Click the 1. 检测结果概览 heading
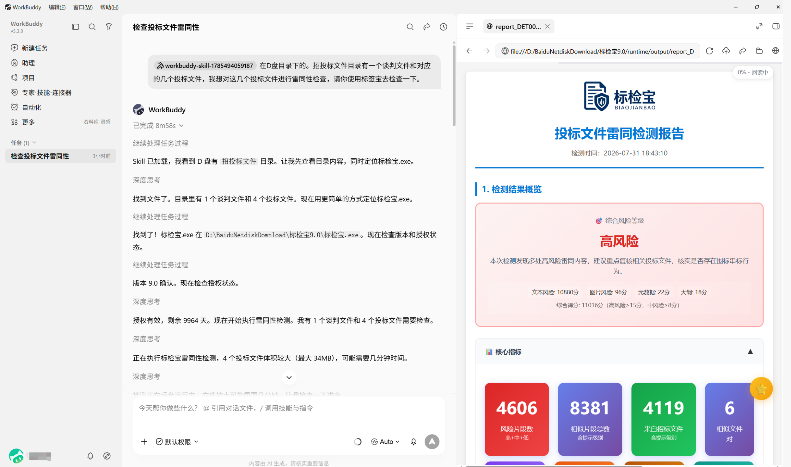 click(511, 189)
